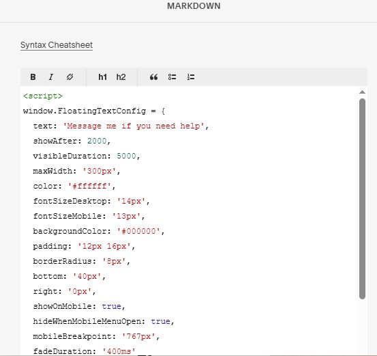Click the window.FloatingTextConfig line

(x=94, y=111)
